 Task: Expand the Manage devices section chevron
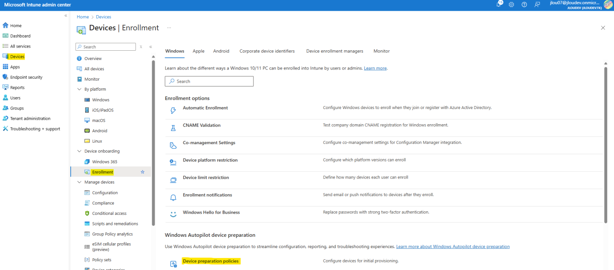coord(79,182)
